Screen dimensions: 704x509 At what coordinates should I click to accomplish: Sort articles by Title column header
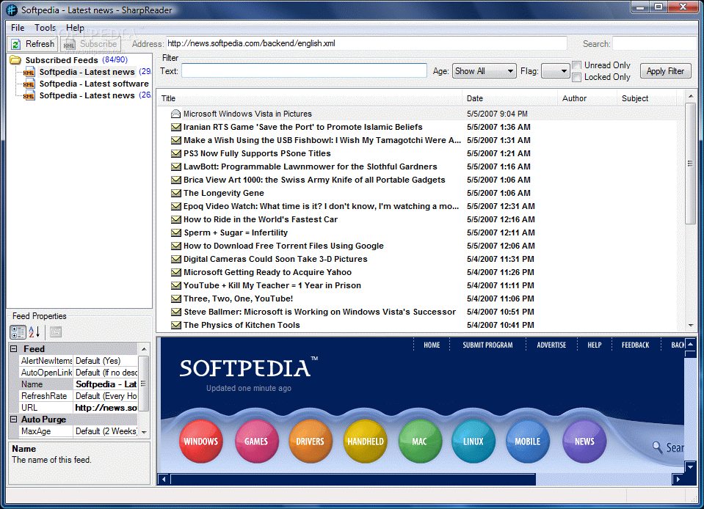[x=309, y=98]
